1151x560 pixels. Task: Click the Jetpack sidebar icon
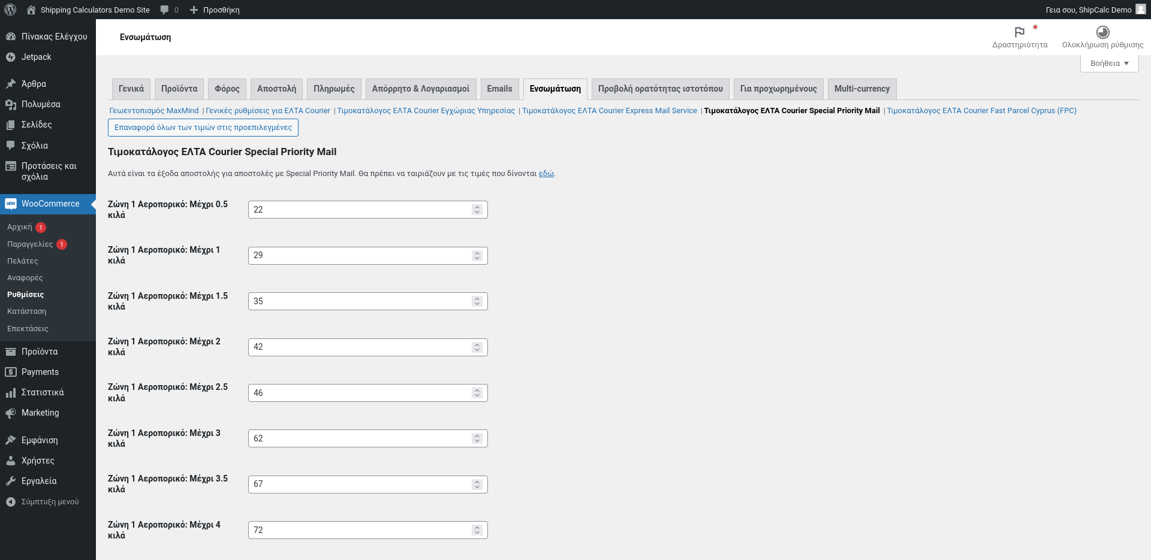click(10, 57)
